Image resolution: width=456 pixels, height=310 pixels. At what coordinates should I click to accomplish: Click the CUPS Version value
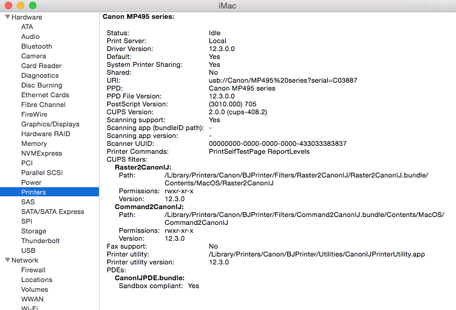pos(238,112)
